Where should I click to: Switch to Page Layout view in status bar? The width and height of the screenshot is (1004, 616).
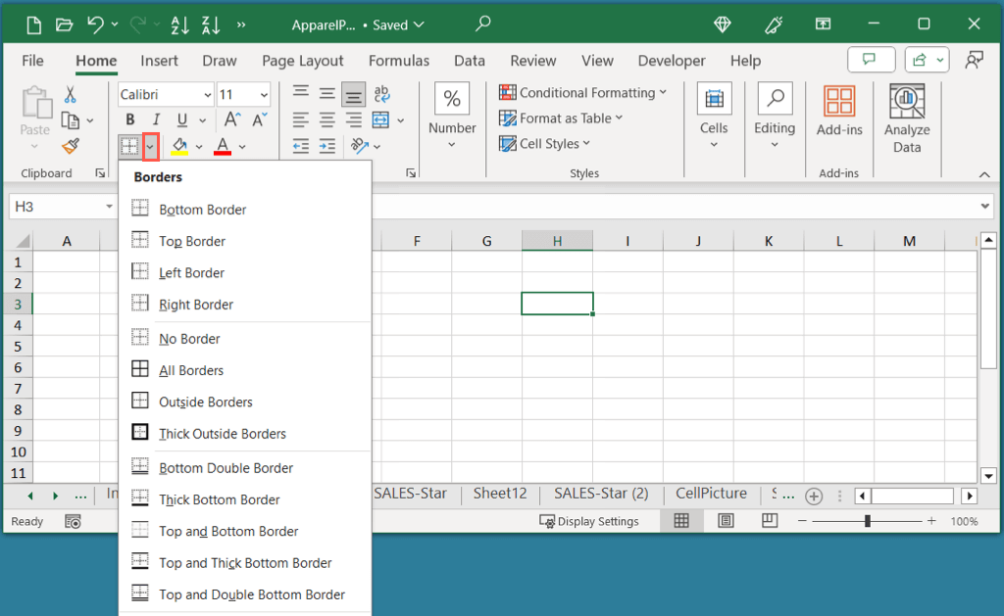click(x=727, y=521)
